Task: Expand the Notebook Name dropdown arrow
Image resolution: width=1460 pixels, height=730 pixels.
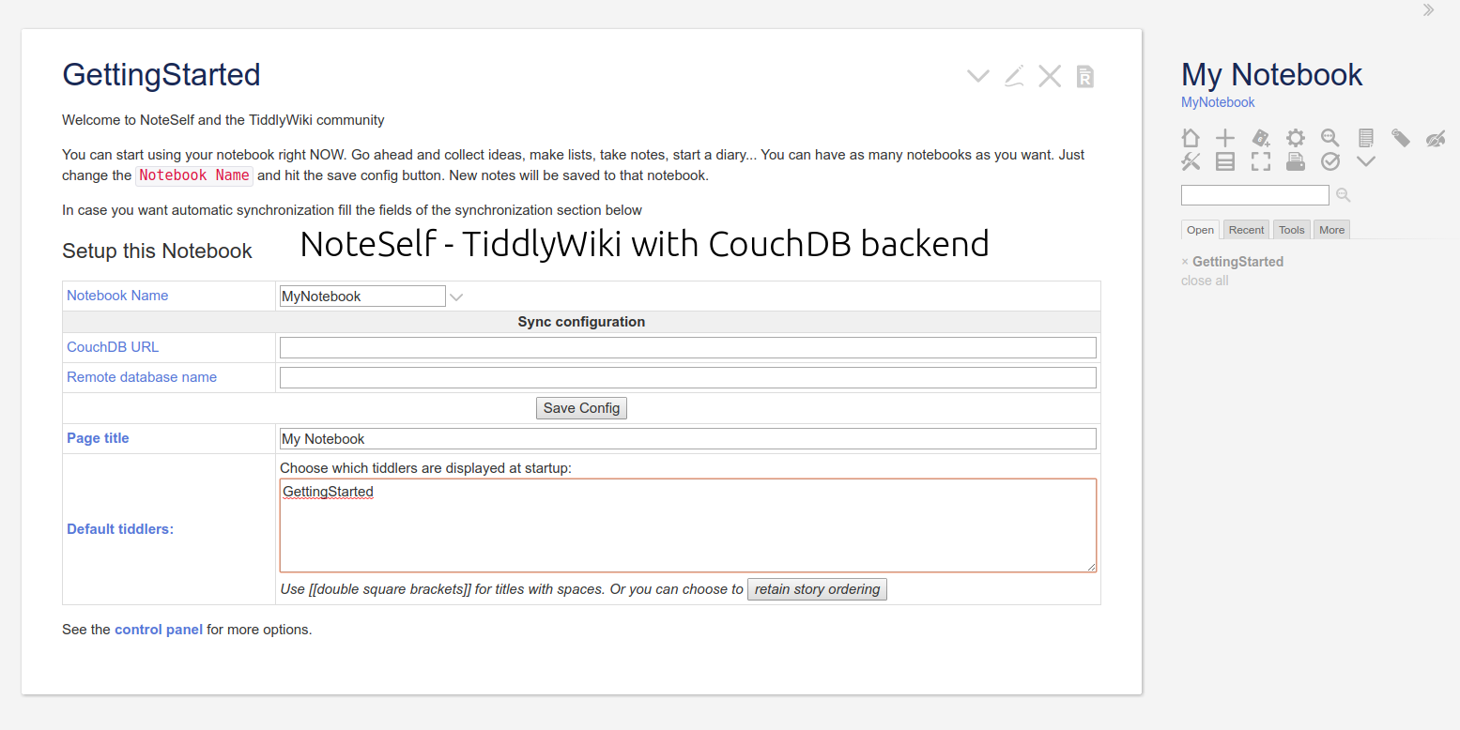Action: [x=456, y=296]
